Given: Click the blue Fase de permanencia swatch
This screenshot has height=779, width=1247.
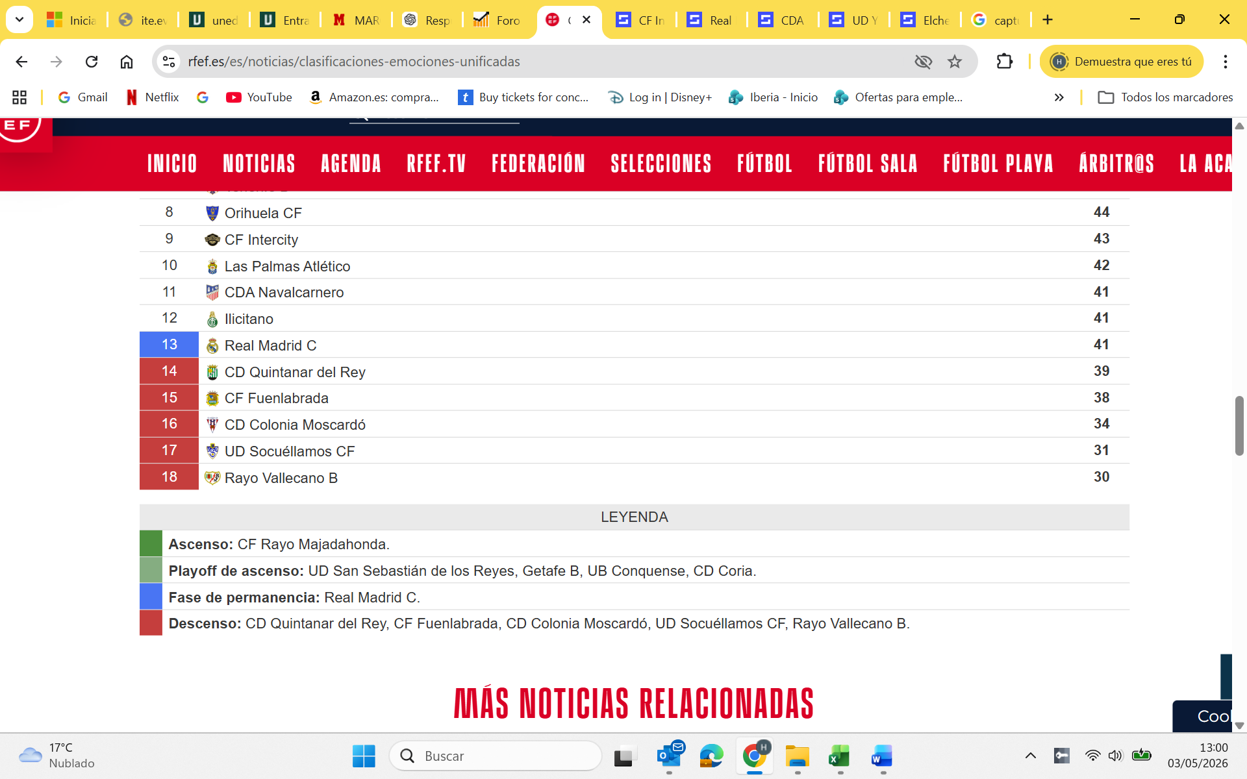Looking at the screenshot, I should pyautogui.click(x=151, y=597).
